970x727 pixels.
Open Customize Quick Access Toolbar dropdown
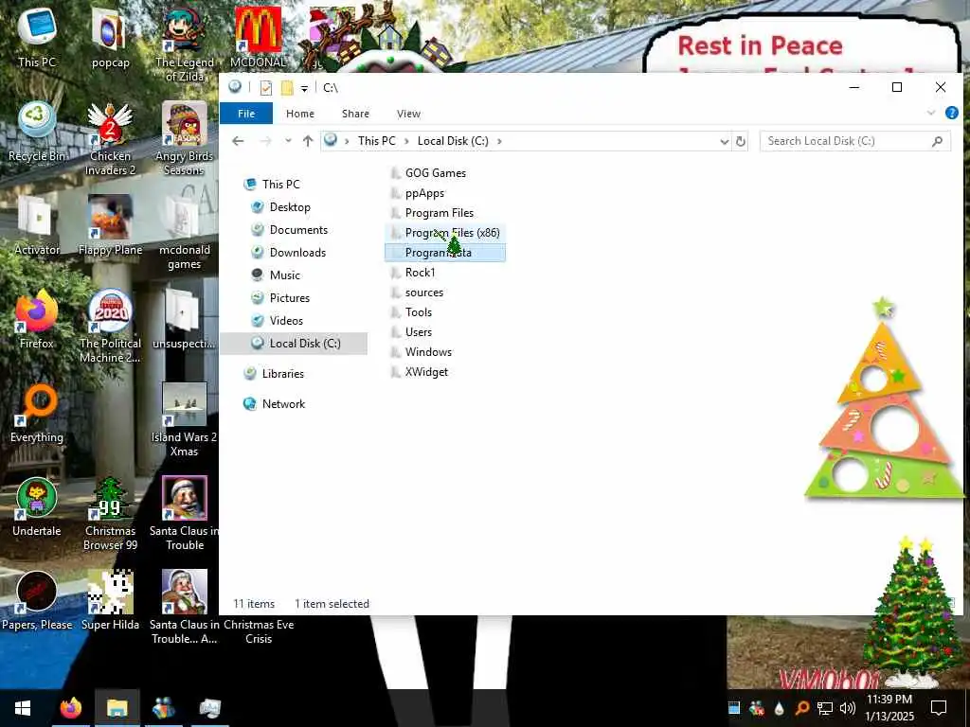click(304, 88)
